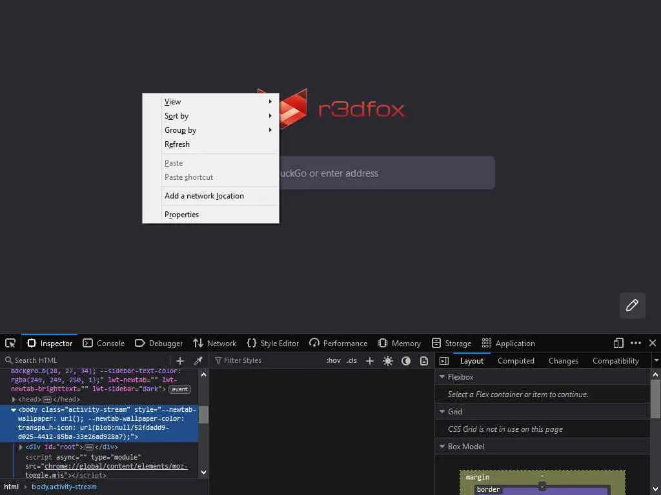Open the Sort by submenu

click(x=211, y=116)
